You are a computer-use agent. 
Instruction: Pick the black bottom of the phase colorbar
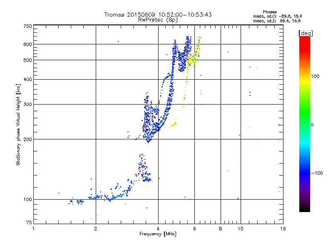click(305, 209)
